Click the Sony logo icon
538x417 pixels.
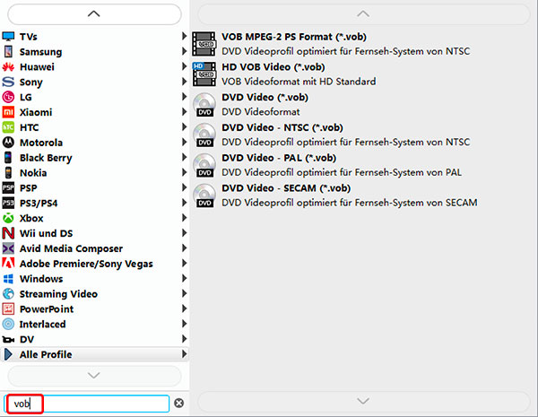8,82
